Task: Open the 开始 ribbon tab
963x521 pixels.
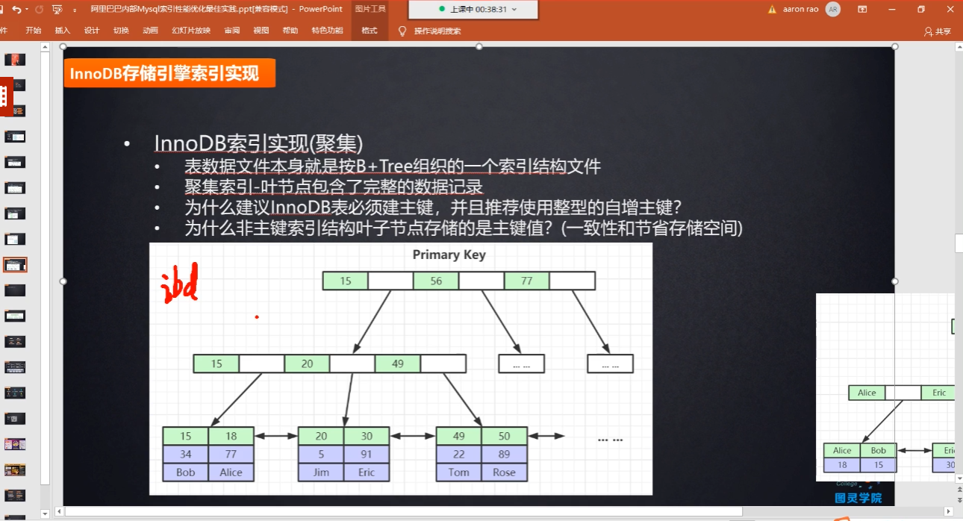Action: [33, 31]
